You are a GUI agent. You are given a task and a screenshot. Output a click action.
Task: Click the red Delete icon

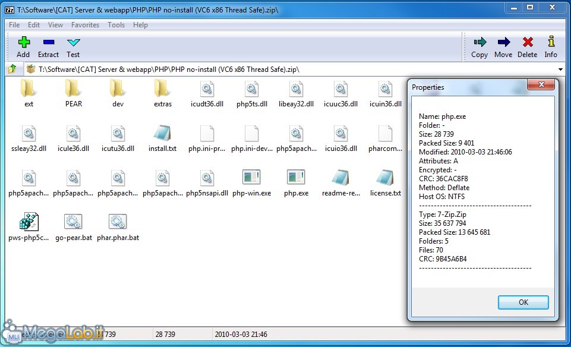(527, 47)
